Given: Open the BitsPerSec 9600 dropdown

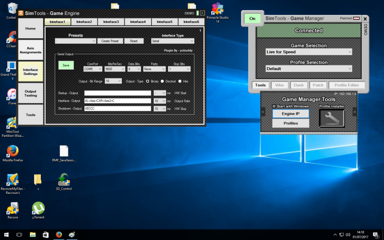Looking at the screenshot, I should (x=115, y=69).
